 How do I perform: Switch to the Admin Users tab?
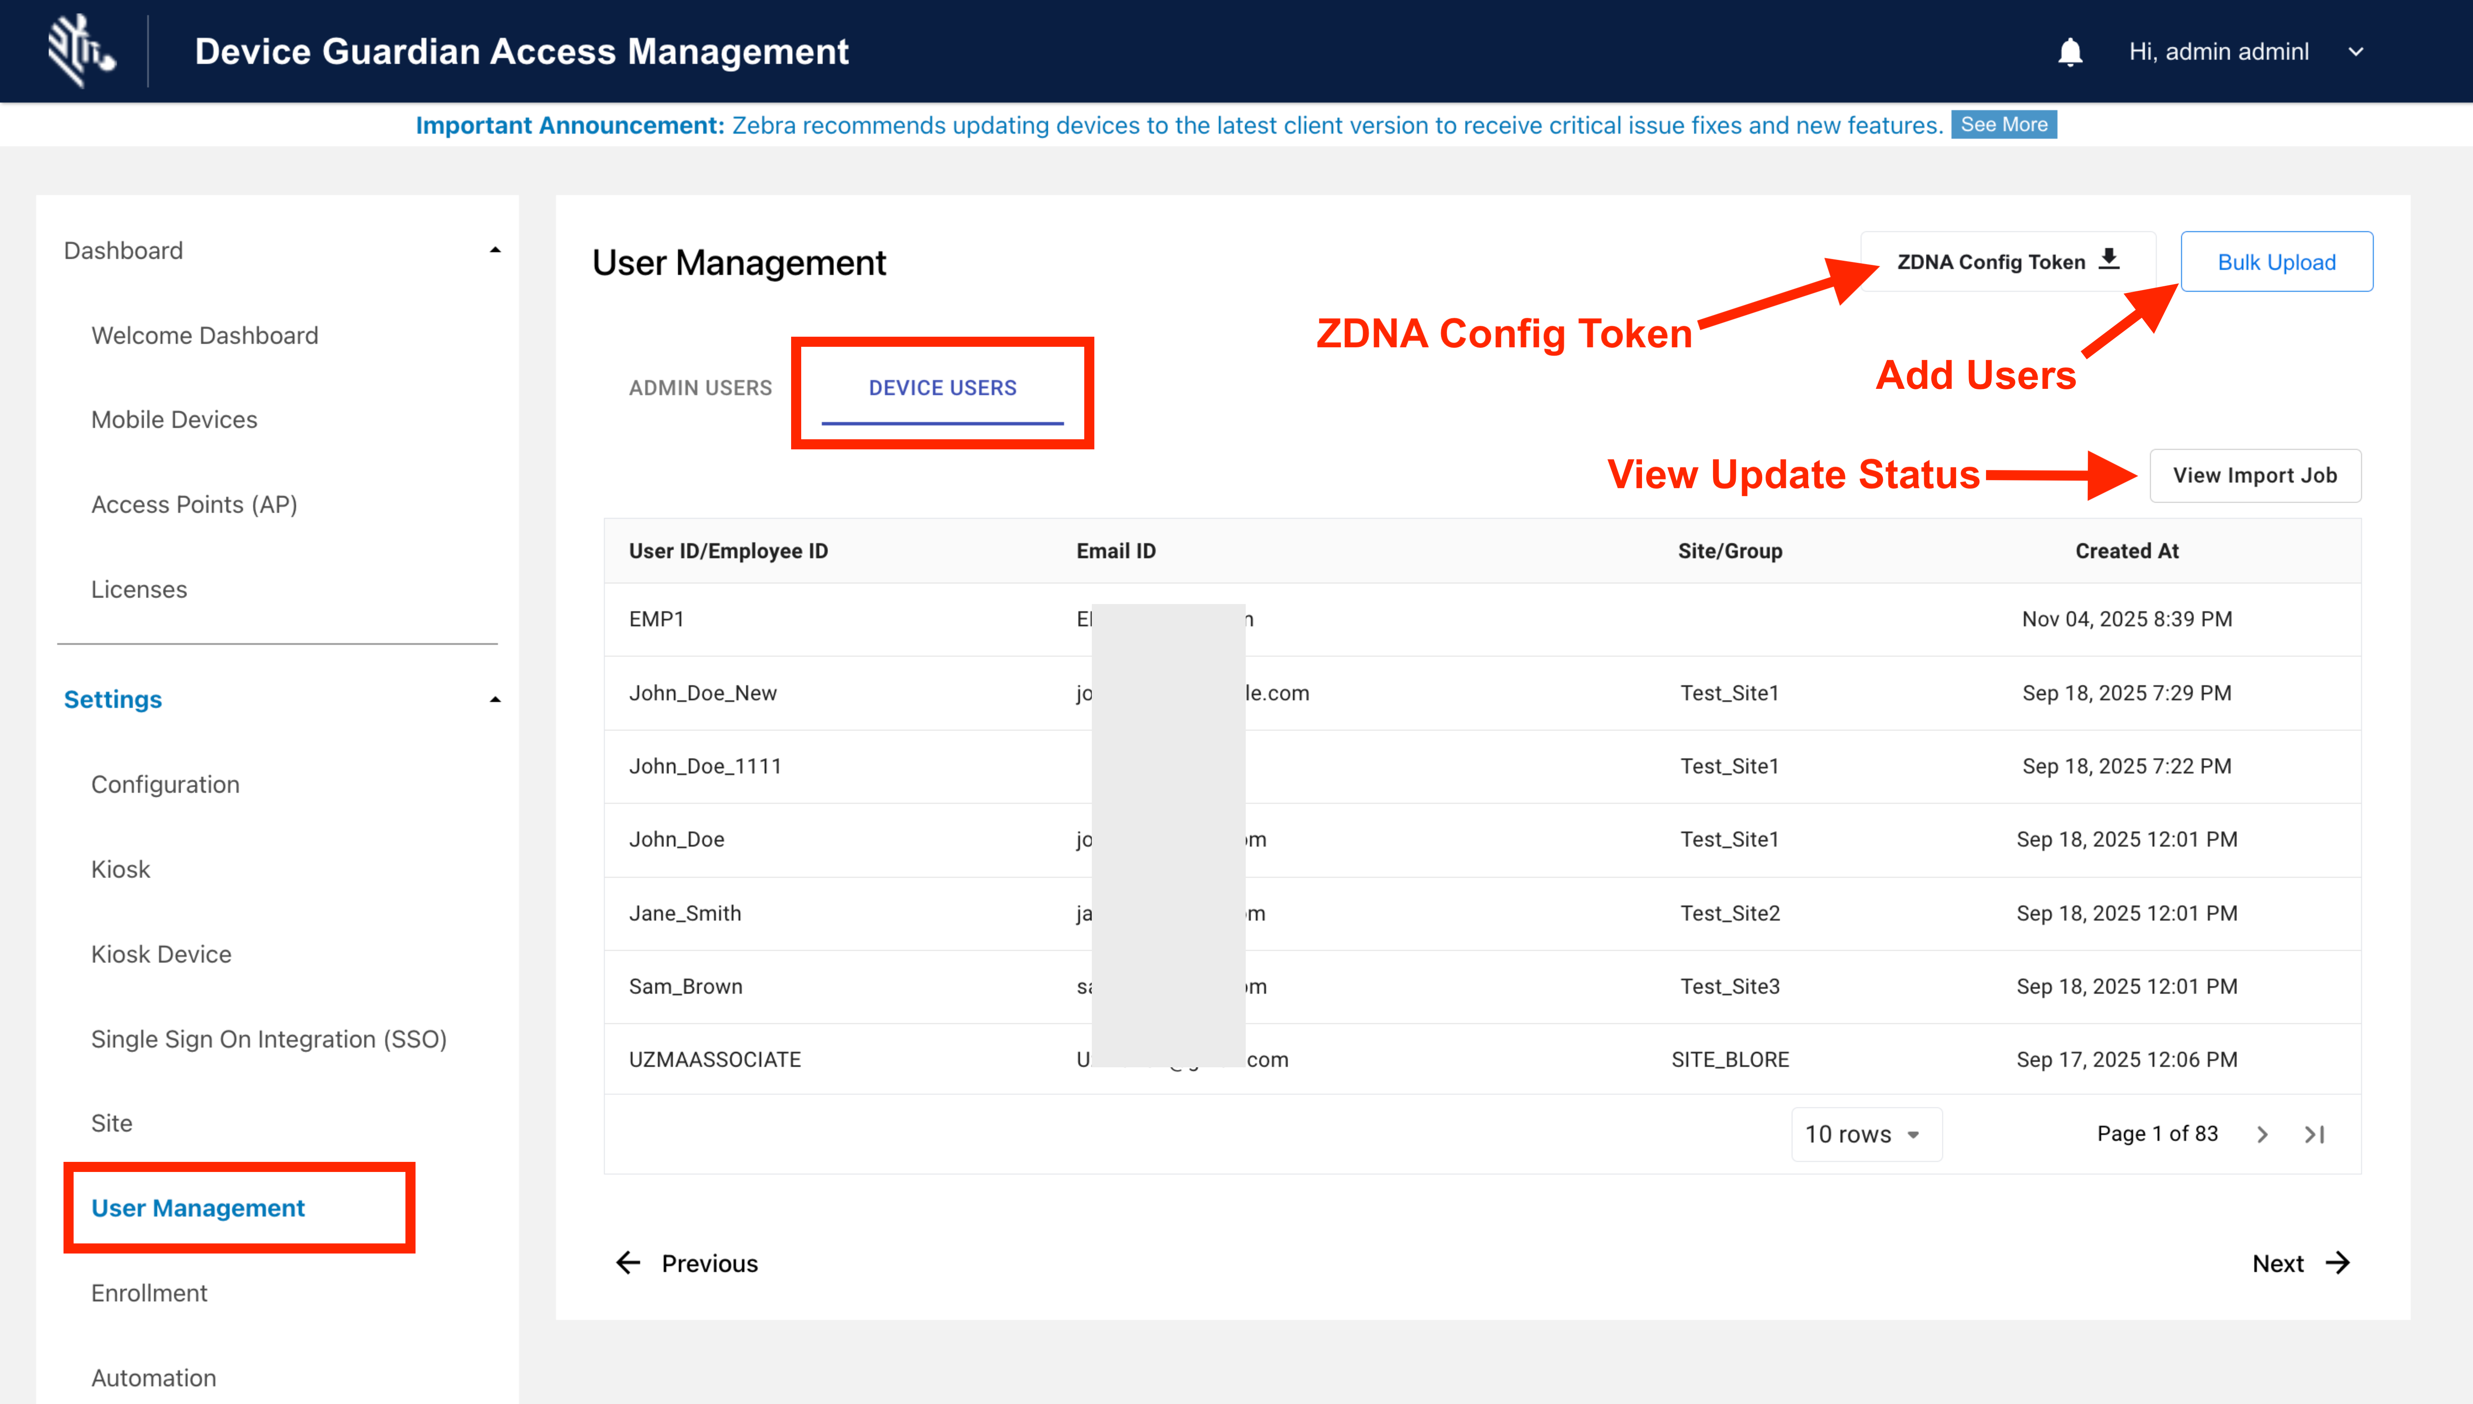(700, 388)
